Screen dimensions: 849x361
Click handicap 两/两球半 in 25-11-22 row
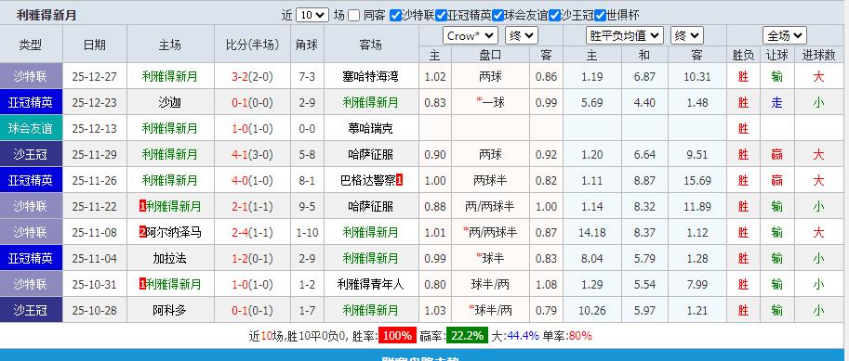pyautogui.click(x=490, y=206)
